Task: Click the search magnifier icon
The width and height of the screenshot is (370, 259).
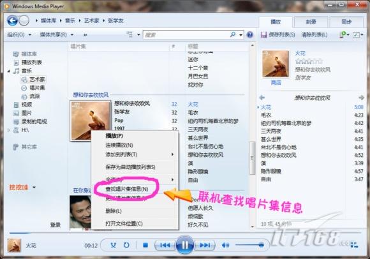Action: pos(233,34)
